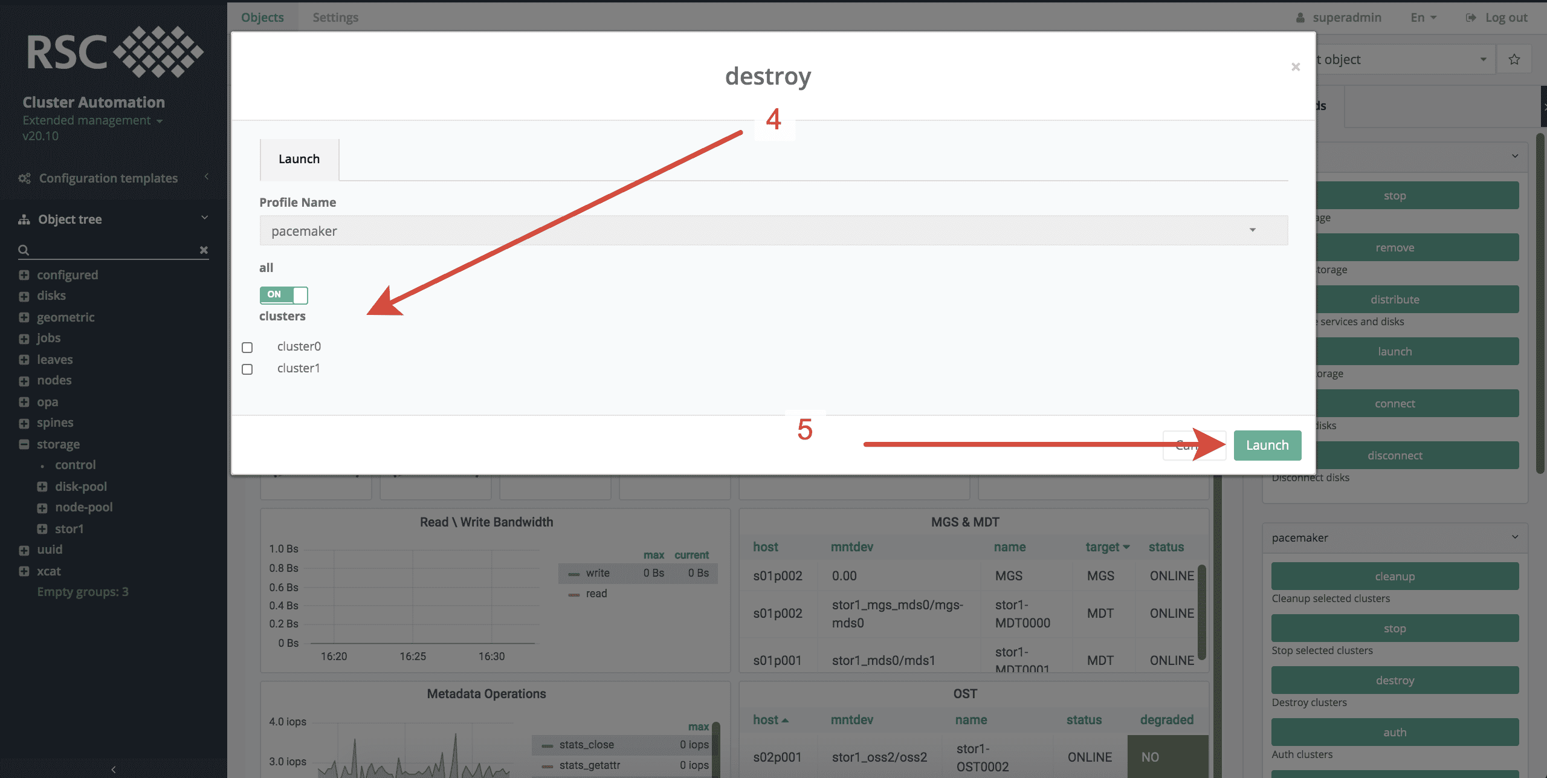Collapse sidebar with bottom chevron
This screenshot has width=1547, height=778.
coord(114,769)
